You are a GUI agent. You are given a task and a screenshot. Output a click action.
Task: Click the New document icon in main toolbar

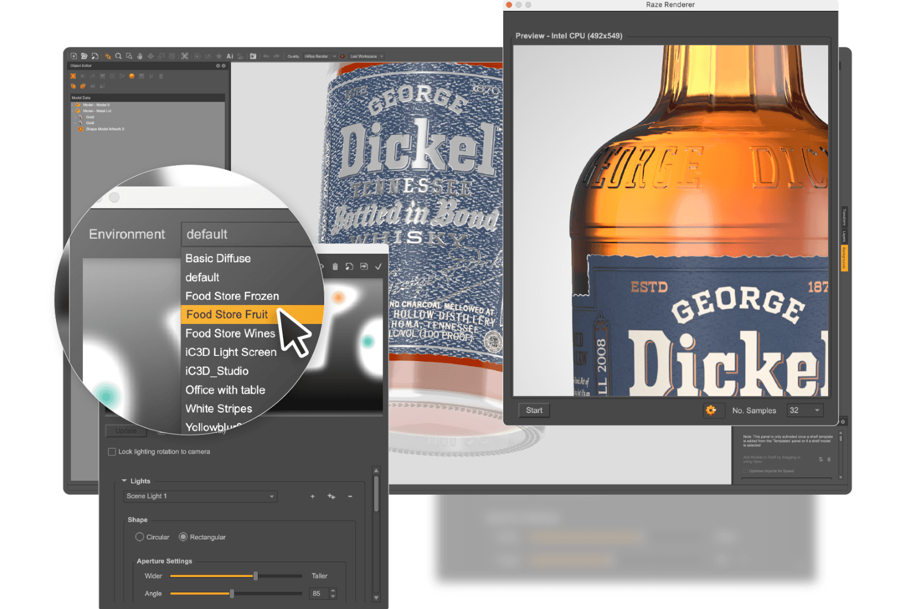73,56
